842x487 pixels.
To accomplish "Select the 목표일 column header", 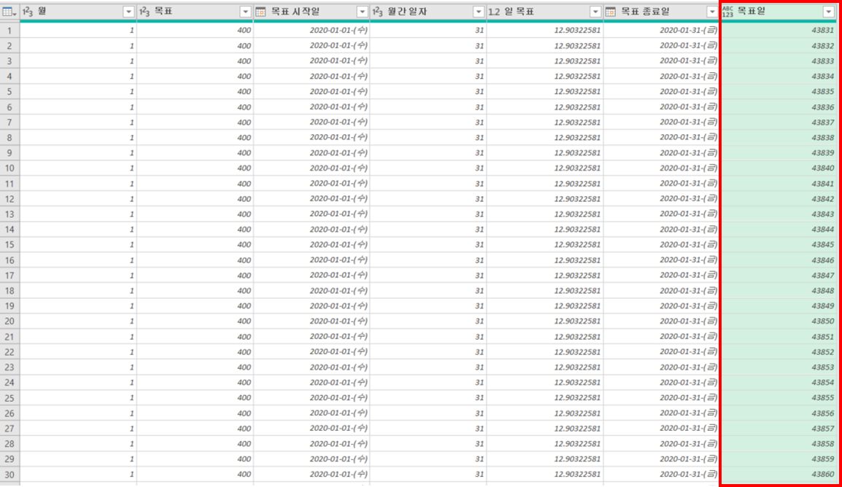I will (x=778, y=12).
